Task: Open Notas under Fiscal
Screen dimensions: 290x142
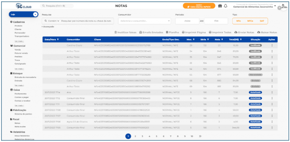Action: (x=17, y=123)
